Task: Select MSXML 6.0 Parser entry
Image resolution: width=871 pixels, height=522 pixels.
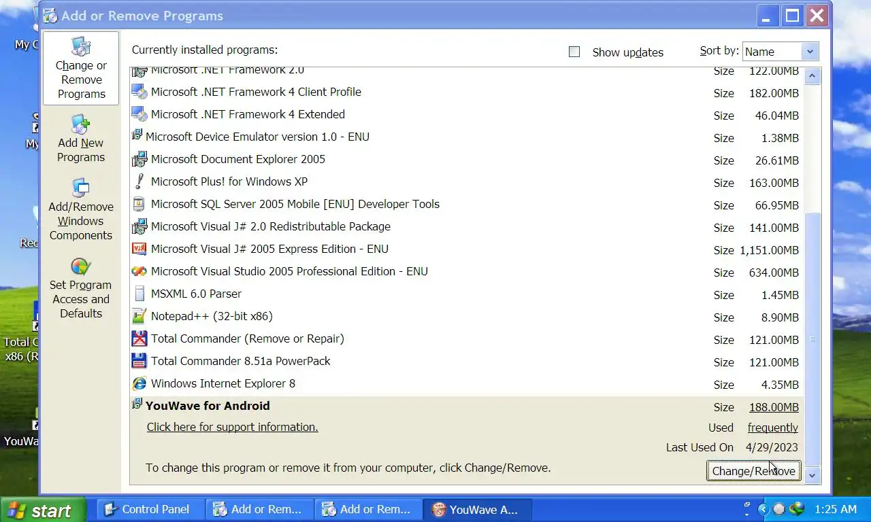Action: pyautogui.click(x=467, y=294)
